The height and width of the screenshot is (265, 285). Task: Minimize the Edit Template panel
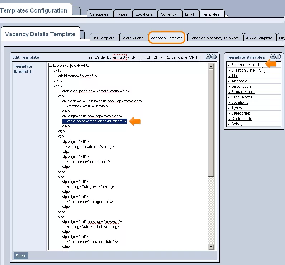click(208, 57)
